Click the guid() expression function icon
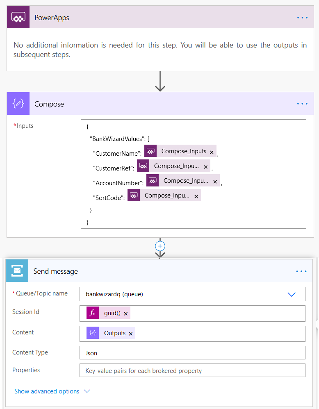Image resolution: width=319 pixels, height=409 pixels. (x=93, y=313)
